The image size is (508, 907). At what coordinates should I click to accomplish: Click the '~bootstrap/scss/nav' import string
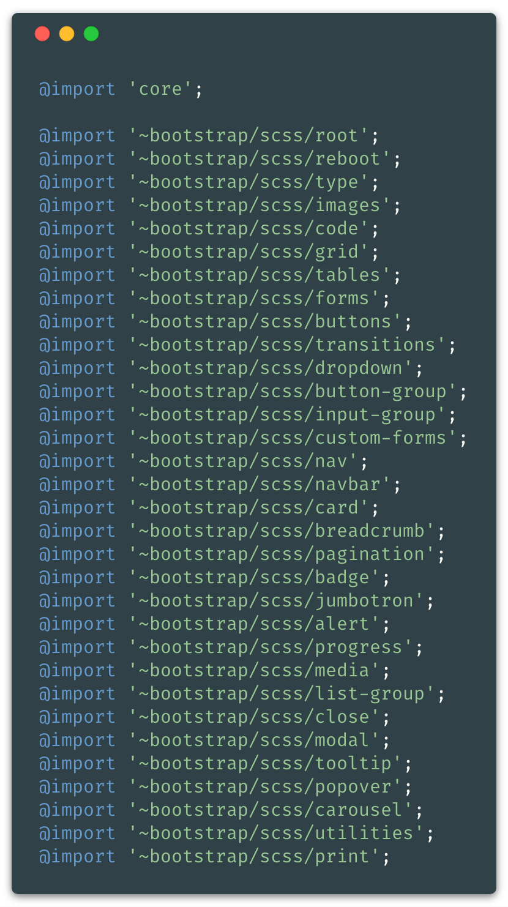click(x=204, y=461)
